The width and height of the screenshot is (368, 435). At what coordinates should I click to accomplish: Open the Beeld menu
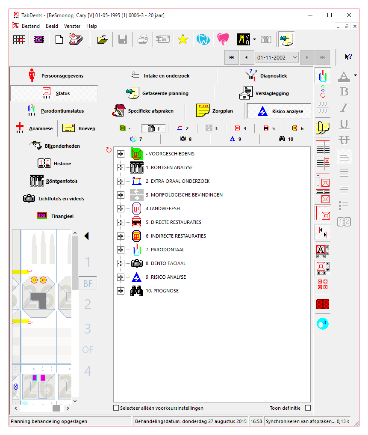52,26
